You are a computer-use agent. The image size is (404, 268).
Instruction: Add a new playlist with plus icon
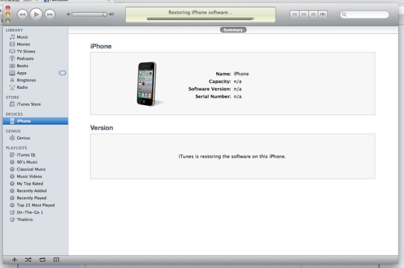14,259
